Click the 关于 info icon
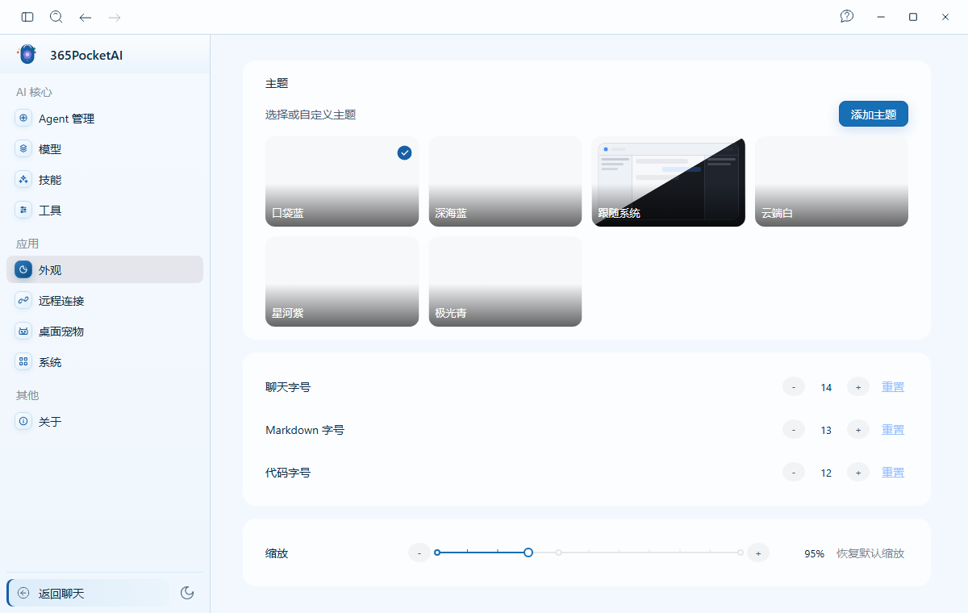 click(23, 422)
